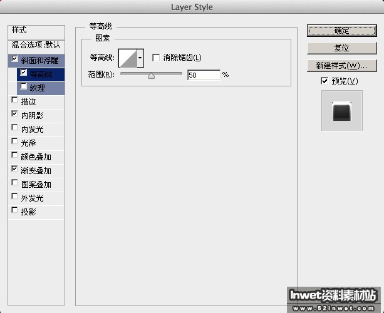Open the 描边 settings label
Screen dimensions: 384x313
click(28, 102)
